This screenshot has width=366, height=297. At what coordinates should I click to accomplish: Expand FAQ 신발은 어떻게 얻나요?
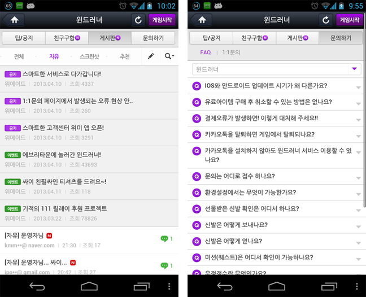(x=276, y=241)
